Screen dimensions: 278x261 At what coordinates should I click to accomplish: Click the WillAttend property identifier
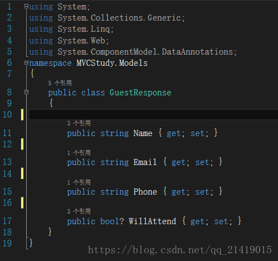[152, 221]
